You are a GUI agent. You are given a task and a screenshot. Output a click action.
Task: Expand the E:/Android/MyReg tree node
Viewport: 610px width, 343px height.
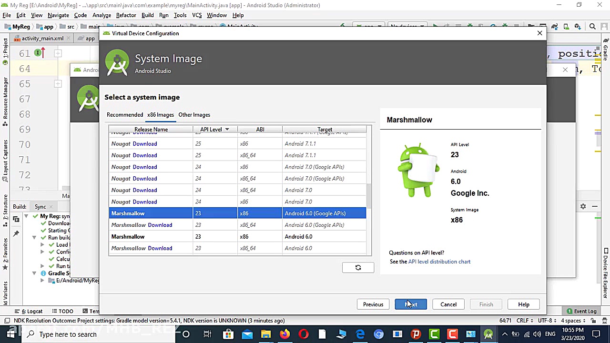pyautogui.click(x=42, y=281)
